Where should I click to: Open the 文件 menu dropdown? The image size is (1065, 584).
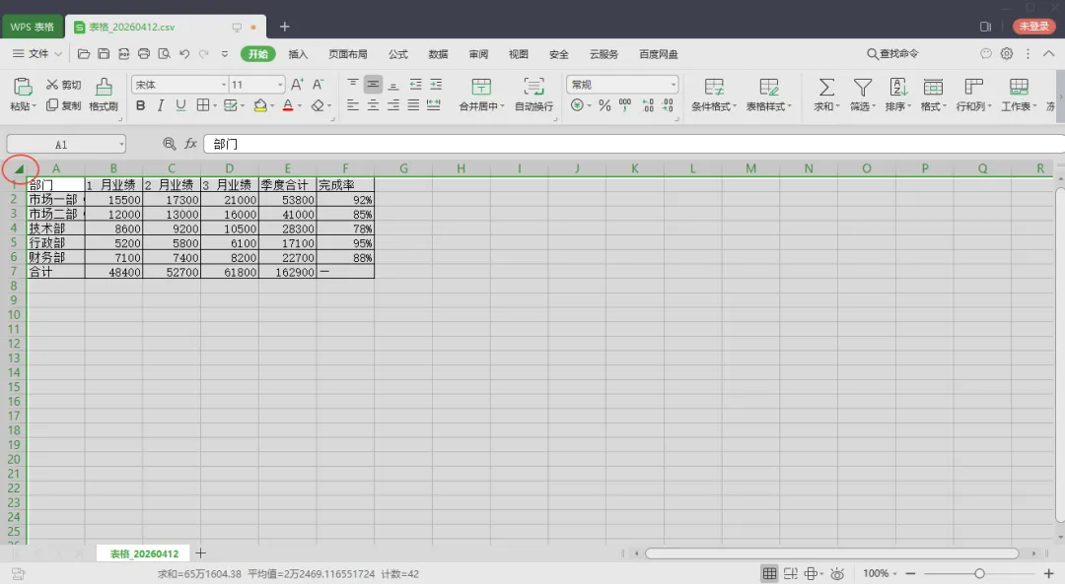(x=37, y=53)
